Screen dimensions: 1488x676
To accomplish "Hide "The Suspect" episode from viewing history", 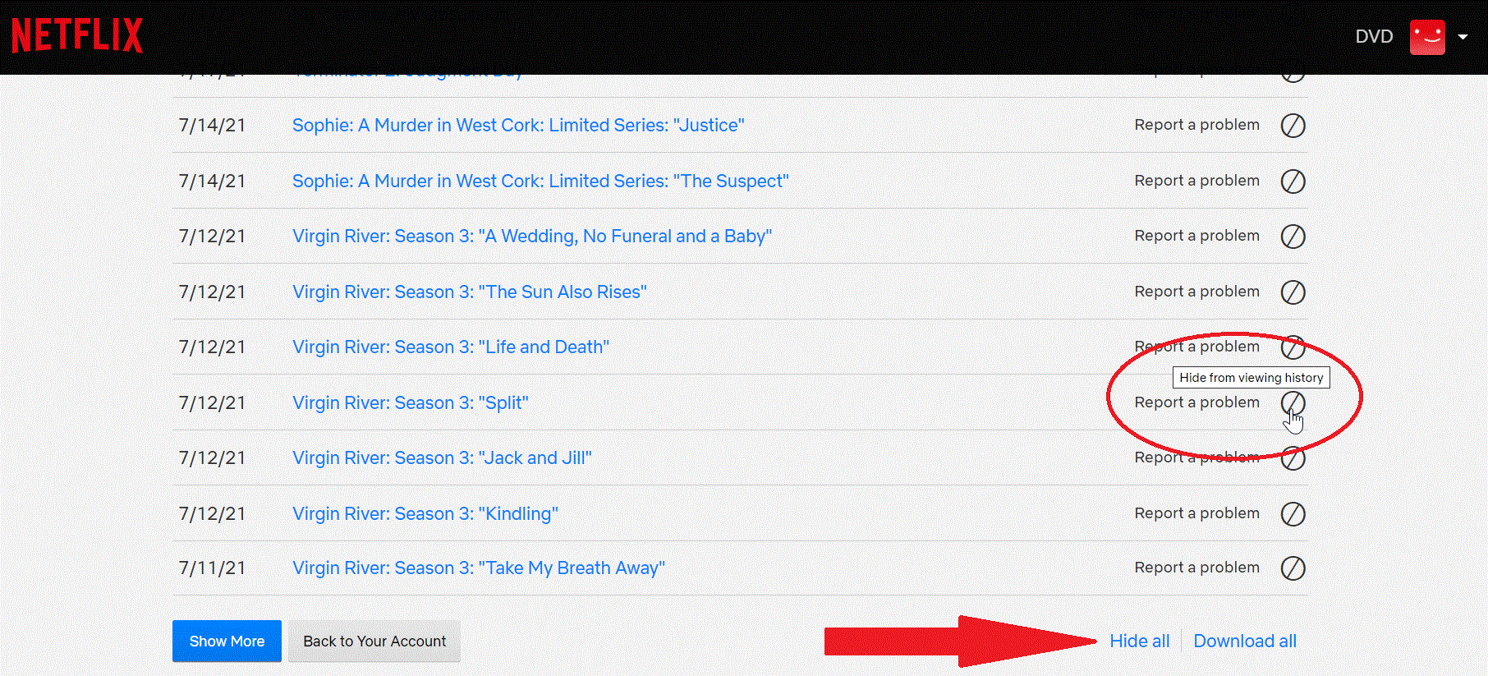I will click(x=1293, y=182).
